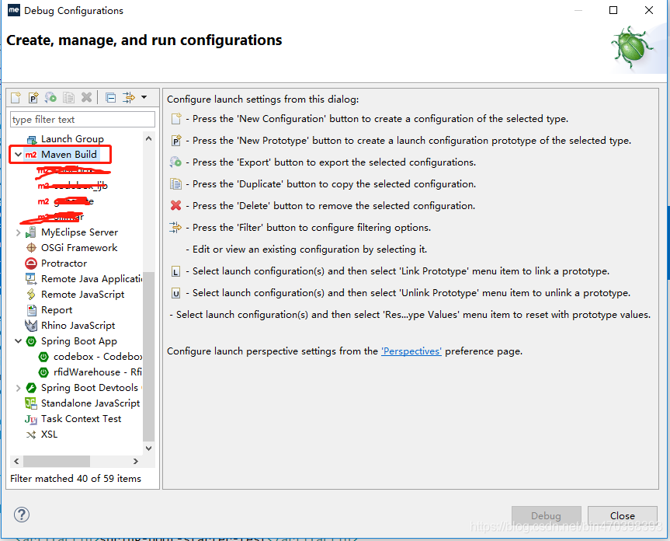Click the OSGi Framework icon

[31, 248]
